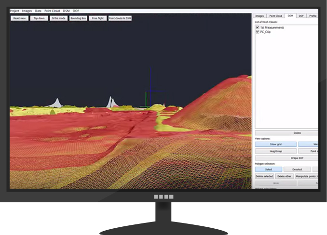Activate Free flight mode
The image size is (327, 235).
click(98, 18)
